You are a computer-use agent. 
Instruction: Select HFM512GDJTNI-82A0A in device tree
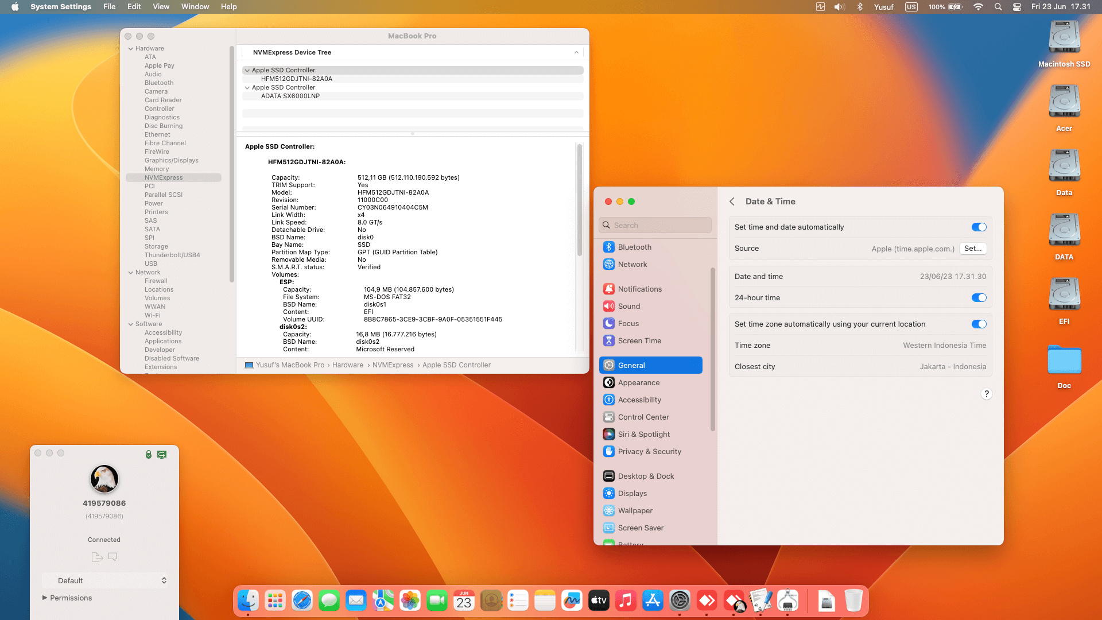[x=296, y=79]
